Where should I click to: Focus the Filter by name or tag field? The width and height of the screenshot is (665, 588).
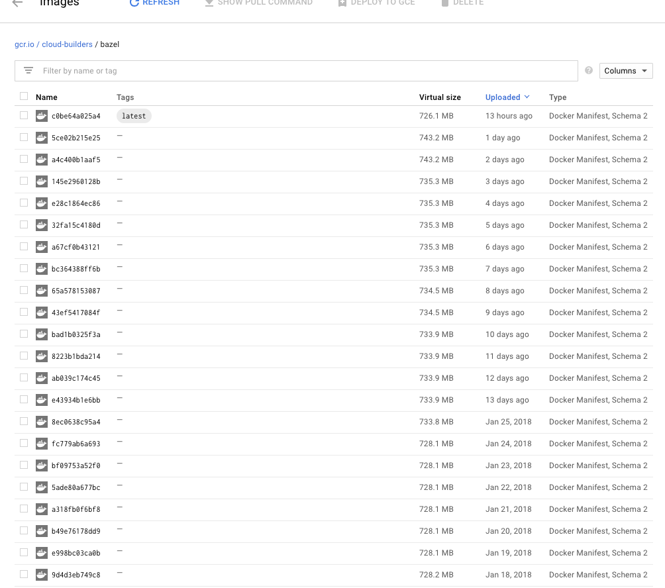(x=296, y=71)
